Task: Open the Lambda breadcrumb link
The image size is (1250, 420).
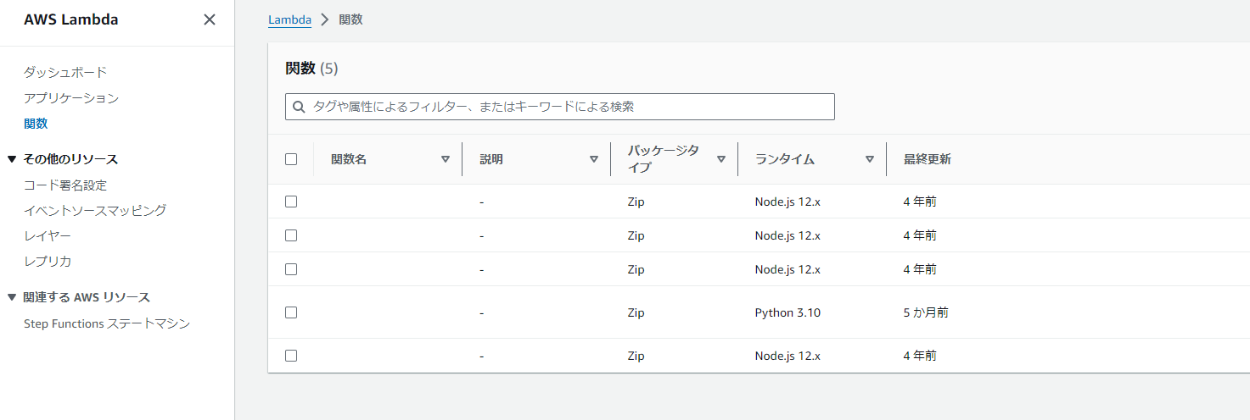Action: pos(289,19)
